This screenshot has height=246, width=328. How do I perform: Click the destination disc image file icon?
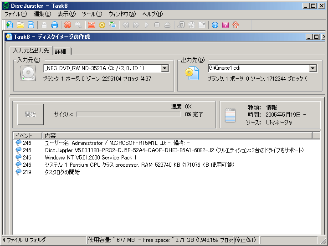click(192, 73)
